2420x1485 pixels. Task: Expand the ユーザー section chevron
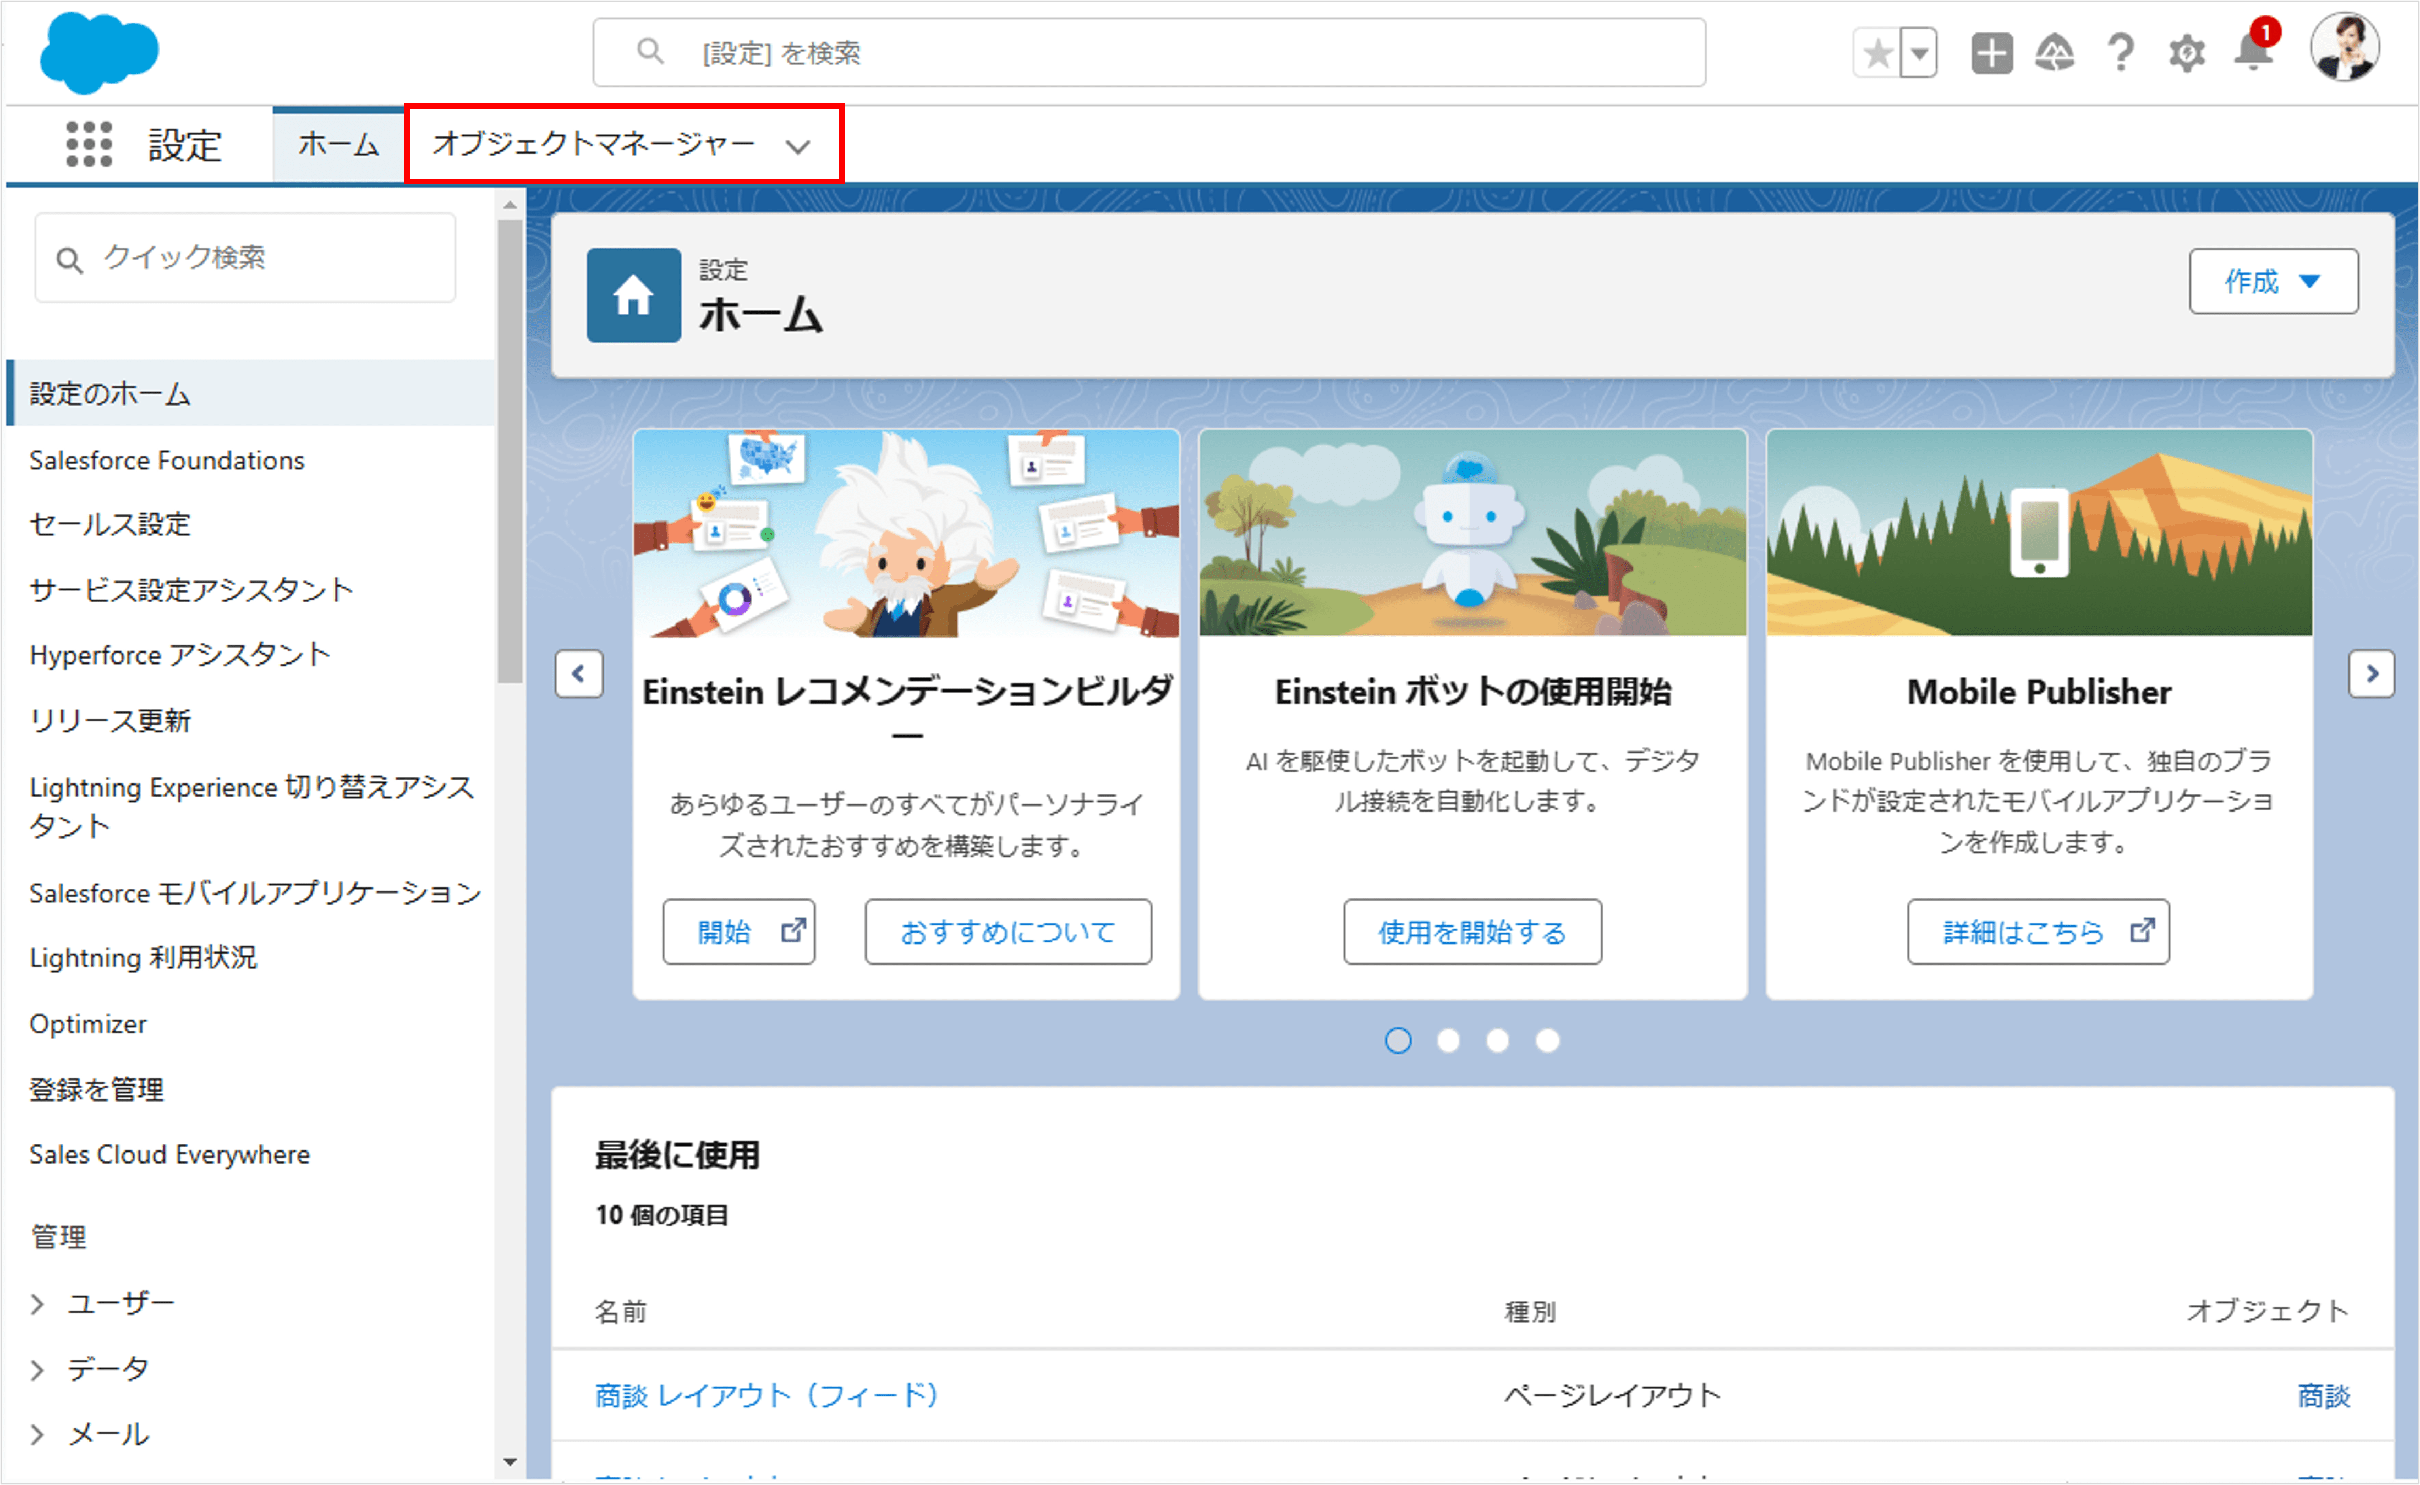(x=37, y=1305)
